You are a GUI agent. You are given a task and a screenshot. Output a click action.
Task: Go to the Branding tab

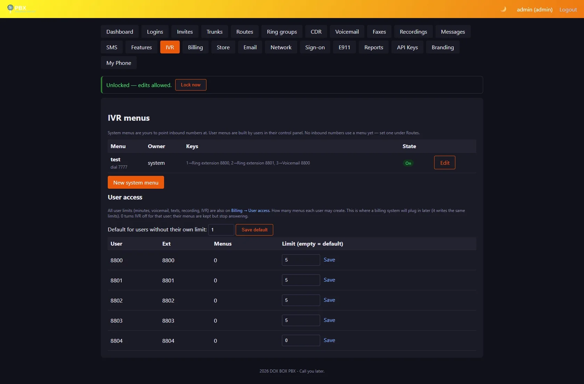click(443, 47)
